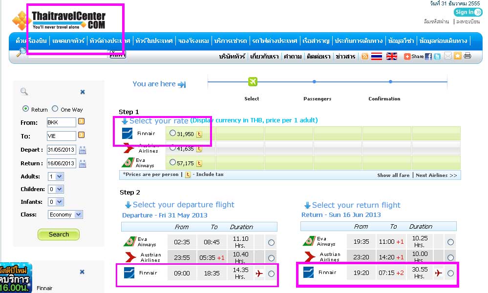Click Next Airlines link
Screen dimensions: 488x293
tap(436, 175)
